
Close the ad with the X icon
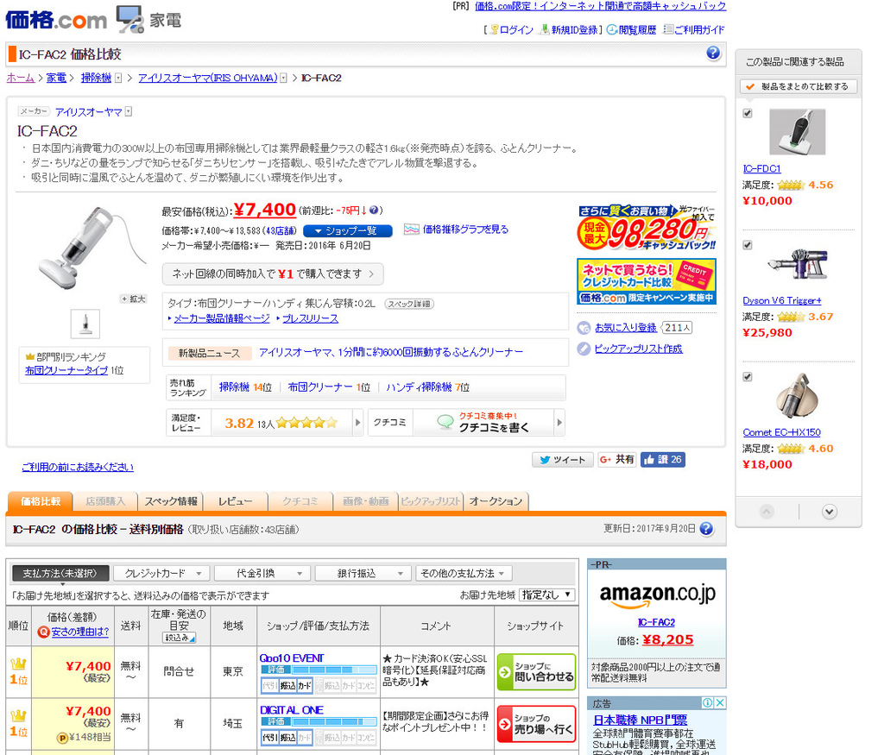click(720, 702)
